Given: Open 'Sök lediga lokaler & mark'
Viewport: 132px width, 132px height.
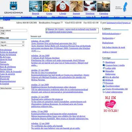Looking at the screenshot, I should tap(114, 48).
